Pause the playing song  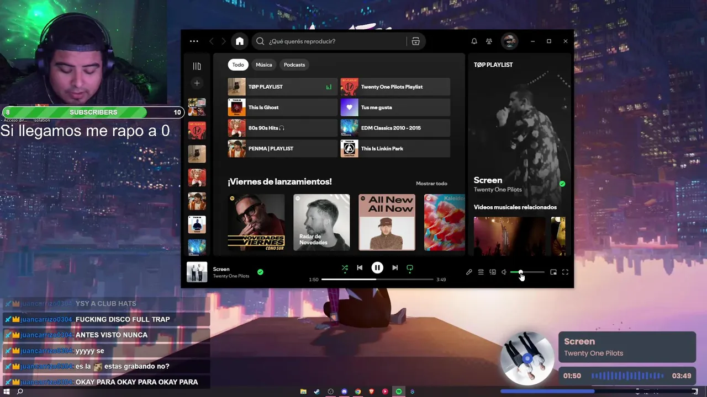(x=377, y=268)
